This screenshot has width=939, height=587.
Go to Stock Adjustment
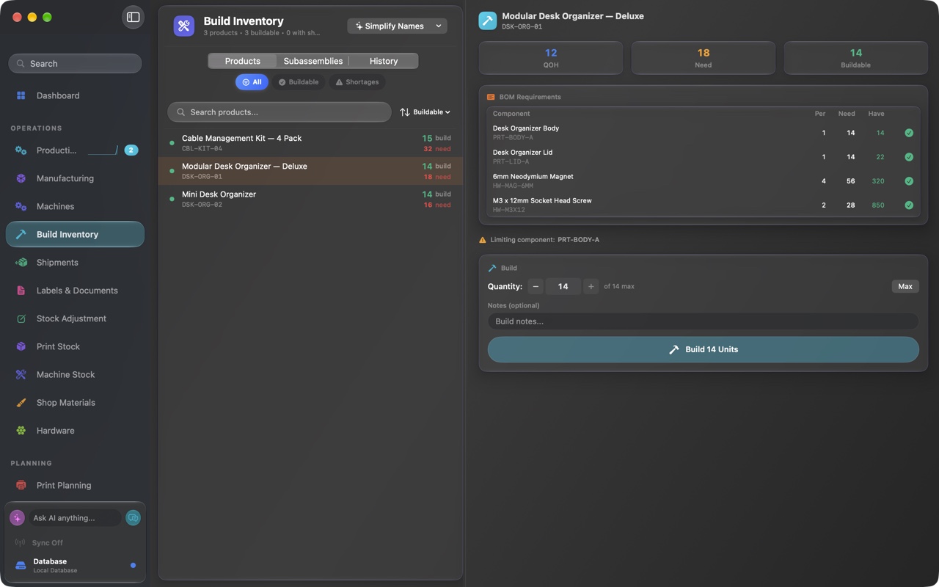tap(75, 318)
